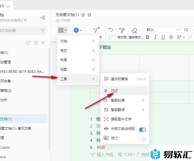This screenshot has width=194, height=161.
Task: Open the font name dropdown 默认
Action: pos(162,30)
